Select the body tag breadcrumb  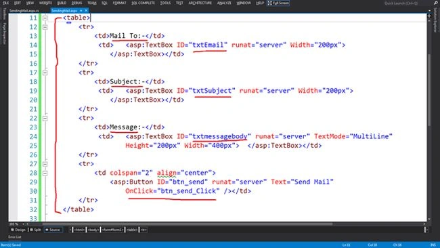93,230
